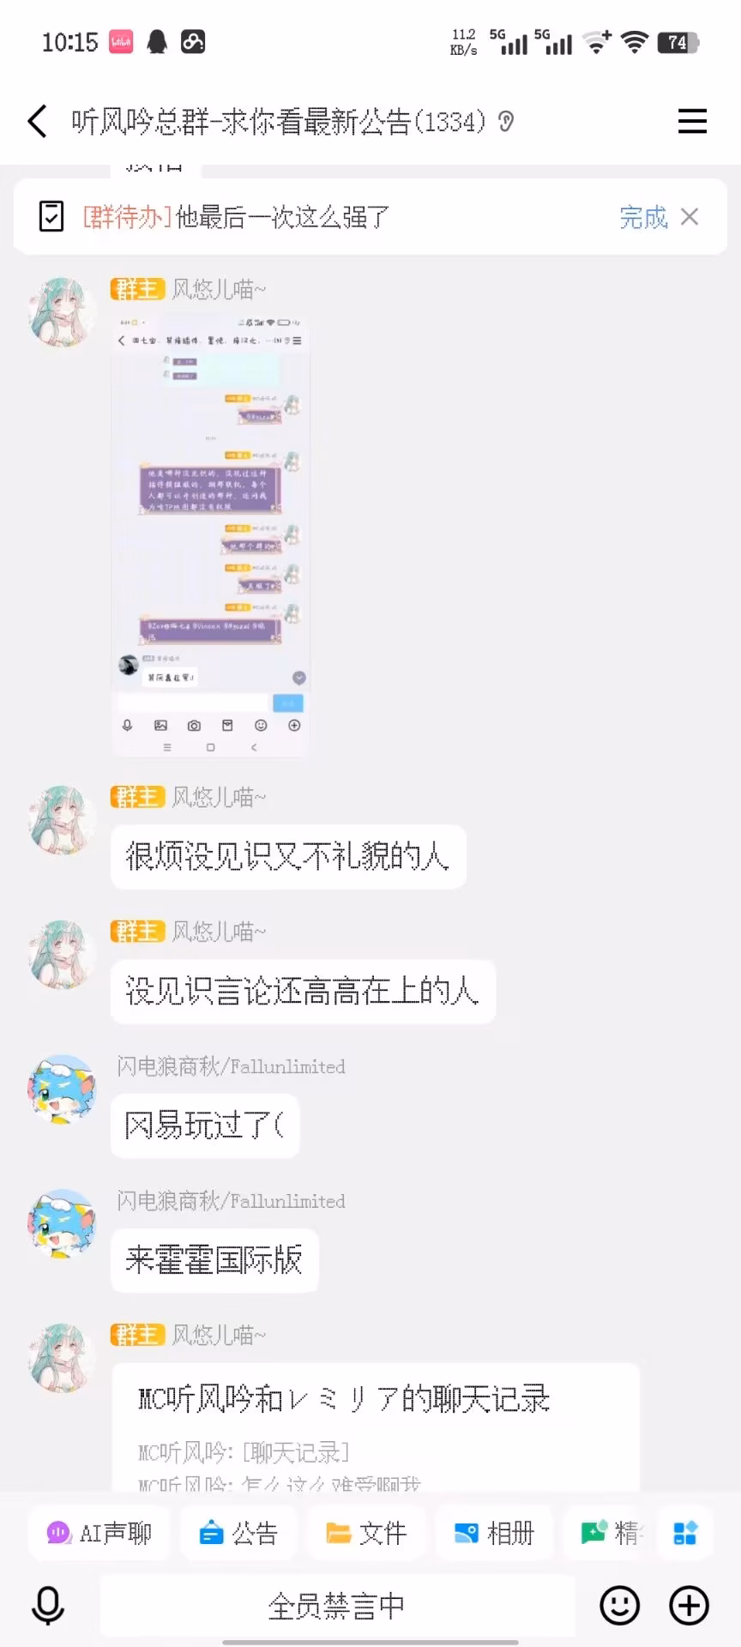Open the group to-do checklist icon
The image size is (741, 1647).
click(x=51, y=216)
